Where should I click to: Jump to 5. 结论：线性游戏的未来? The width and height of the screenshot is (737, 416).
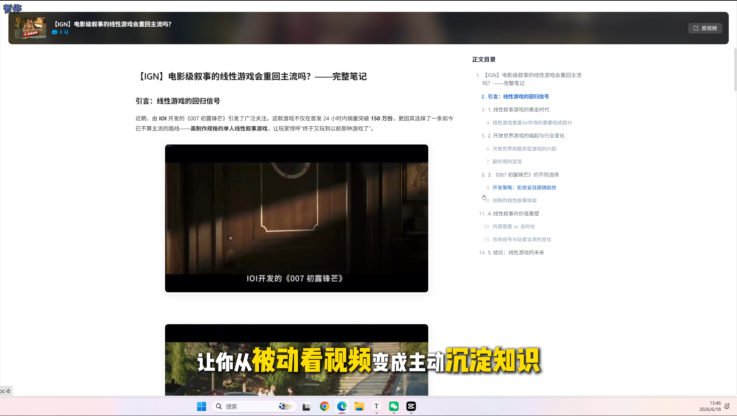click(516, 253)
